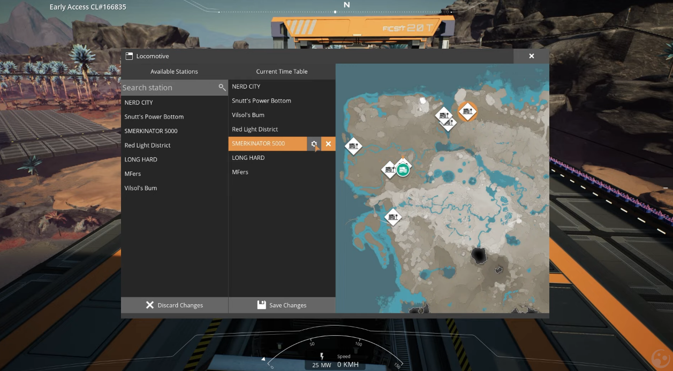Click the 0 KMH speed reading
The width and height of the screenshot is (673, 371).
[x=348, y=365]
